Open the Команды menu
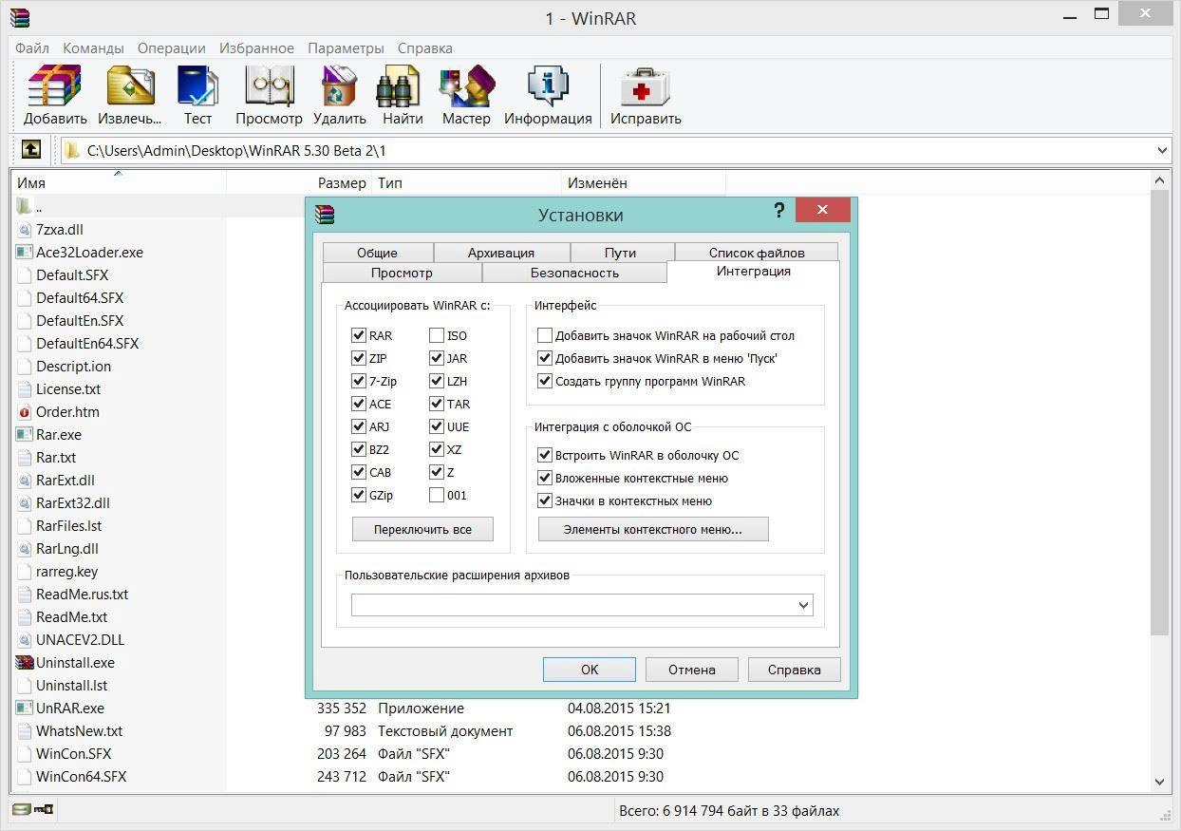Image resolution: width=1181 pixels, height=831 pixels. 93,47
